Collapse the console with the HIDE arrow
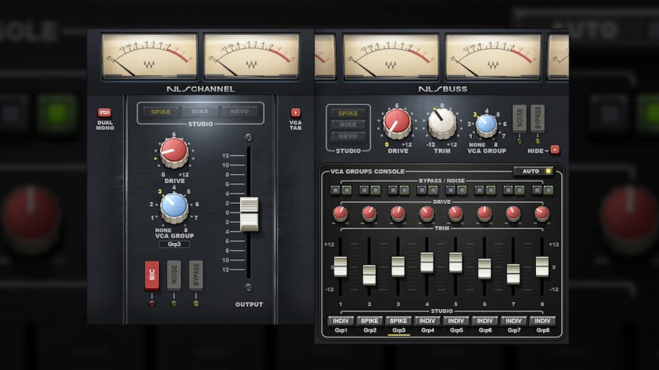Screen dimensions: 659x370 pyautogui.click(x=554, y=150)
